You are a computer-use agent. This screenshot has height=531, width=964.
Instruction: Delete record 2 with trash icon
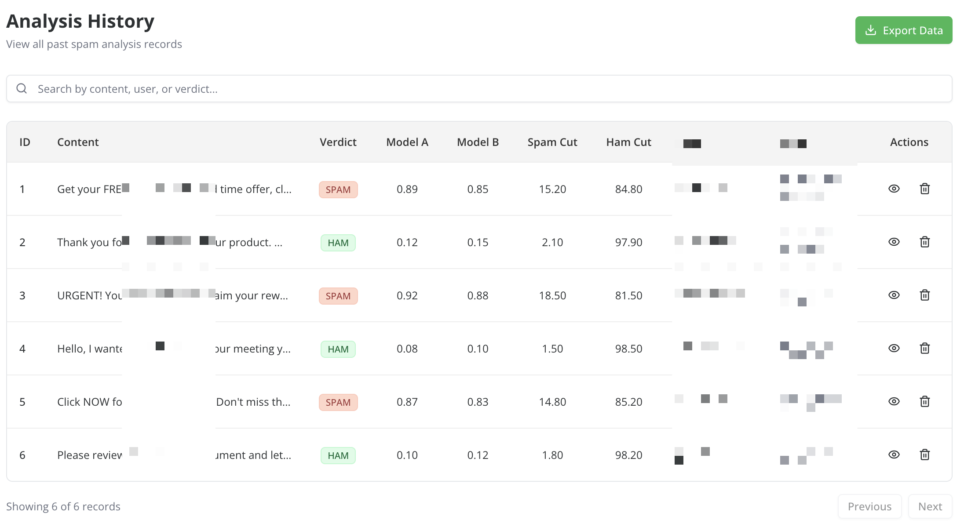pos(924,242)
